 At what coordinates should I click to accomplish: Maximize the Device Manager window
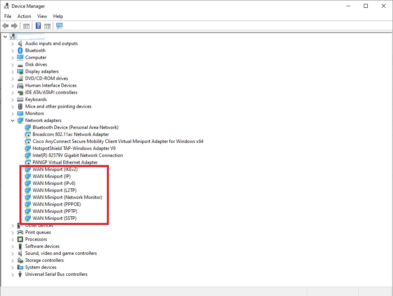point(366,6)
